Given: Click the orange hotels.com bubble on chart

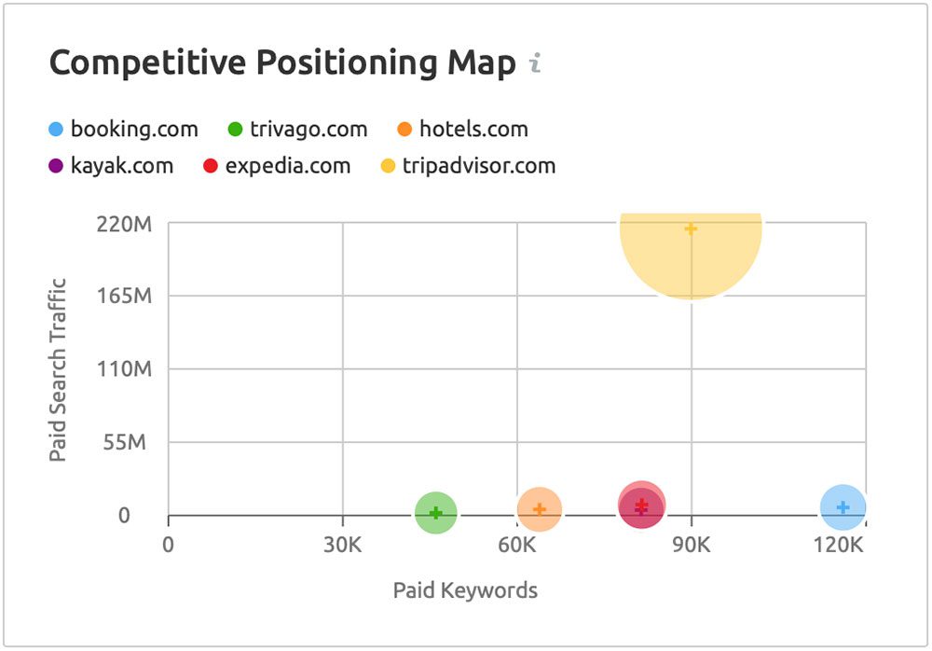Looking at the screenshot, I should click(x=539, y=509).
